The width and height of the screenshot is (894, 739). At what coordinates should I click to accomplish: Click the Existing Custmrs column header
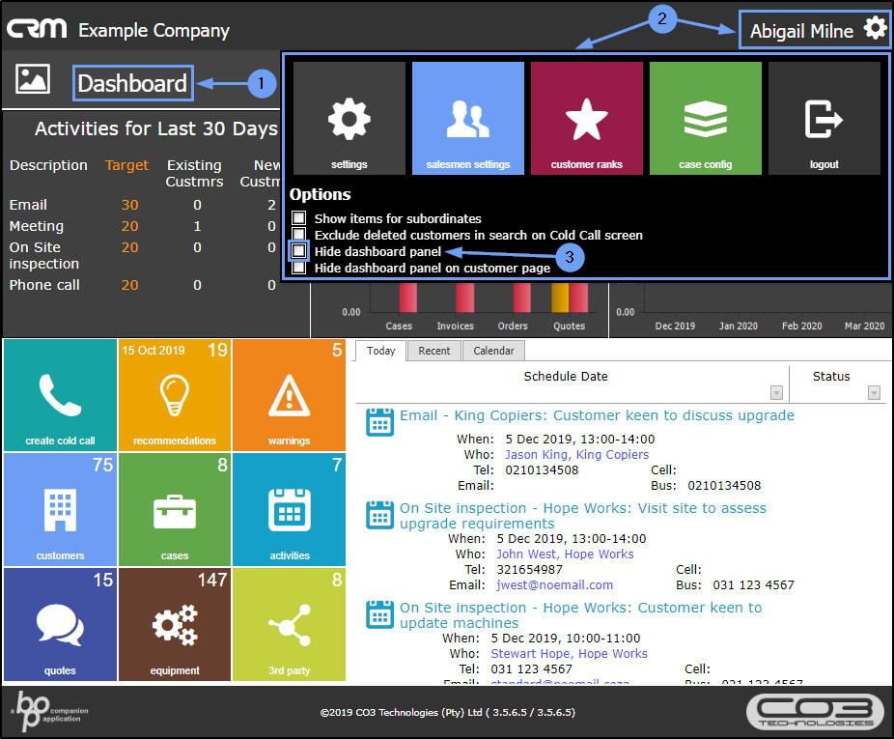point(194,173)
